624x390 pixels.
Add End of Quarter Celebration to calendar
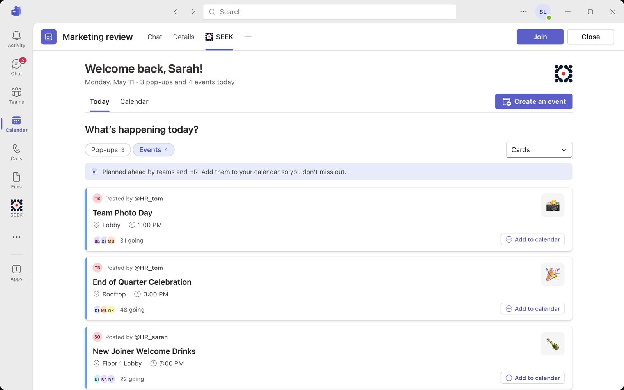(x=532, y=308)
